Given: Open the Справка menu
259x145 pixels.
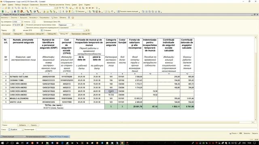Looking at the screenshot, I should 87,5.
